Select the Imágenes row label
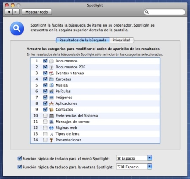190x179 pixels. 64,98
